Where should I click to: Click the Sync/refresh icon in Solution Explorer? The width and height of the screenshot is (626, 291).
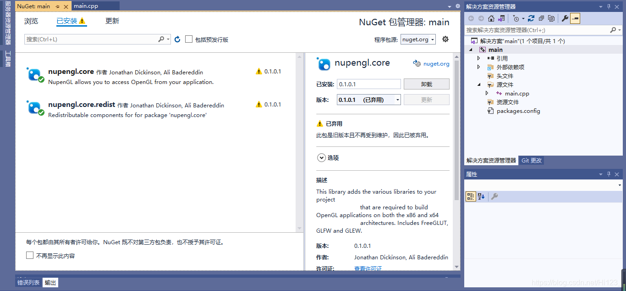531,18
